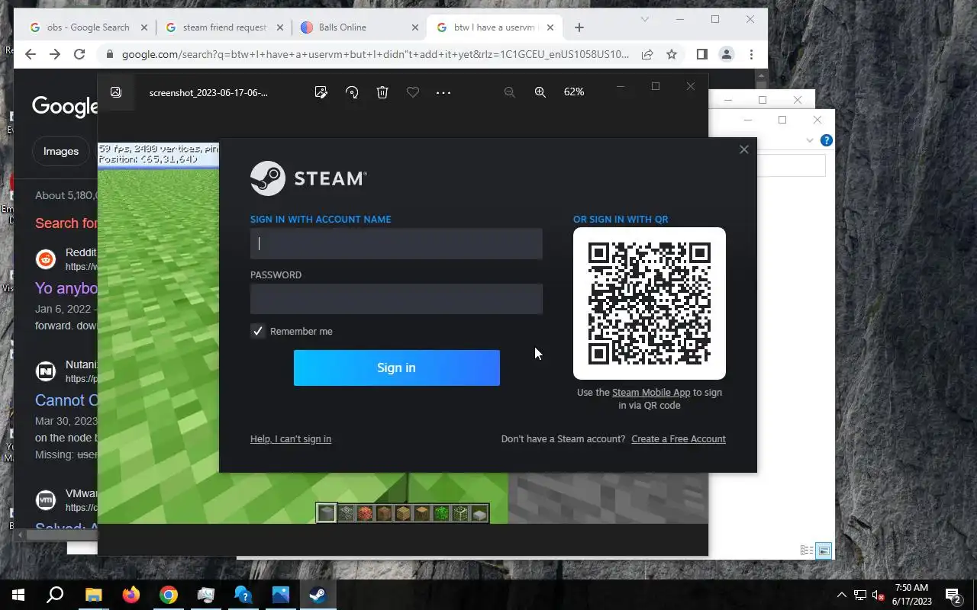The height and width of the screenshot is (610, 977).
Task: Click the Photos gallery icon by the filename
Action: point(116,92)
